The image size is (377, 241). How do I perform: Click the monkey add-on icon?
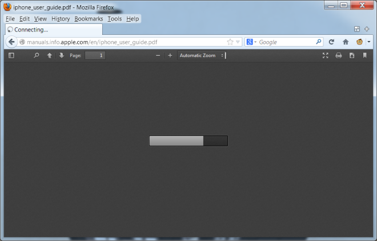359,42
